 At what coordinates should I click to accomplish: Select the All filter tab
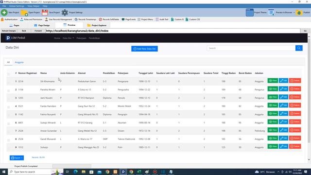click(x=8, y=62)
